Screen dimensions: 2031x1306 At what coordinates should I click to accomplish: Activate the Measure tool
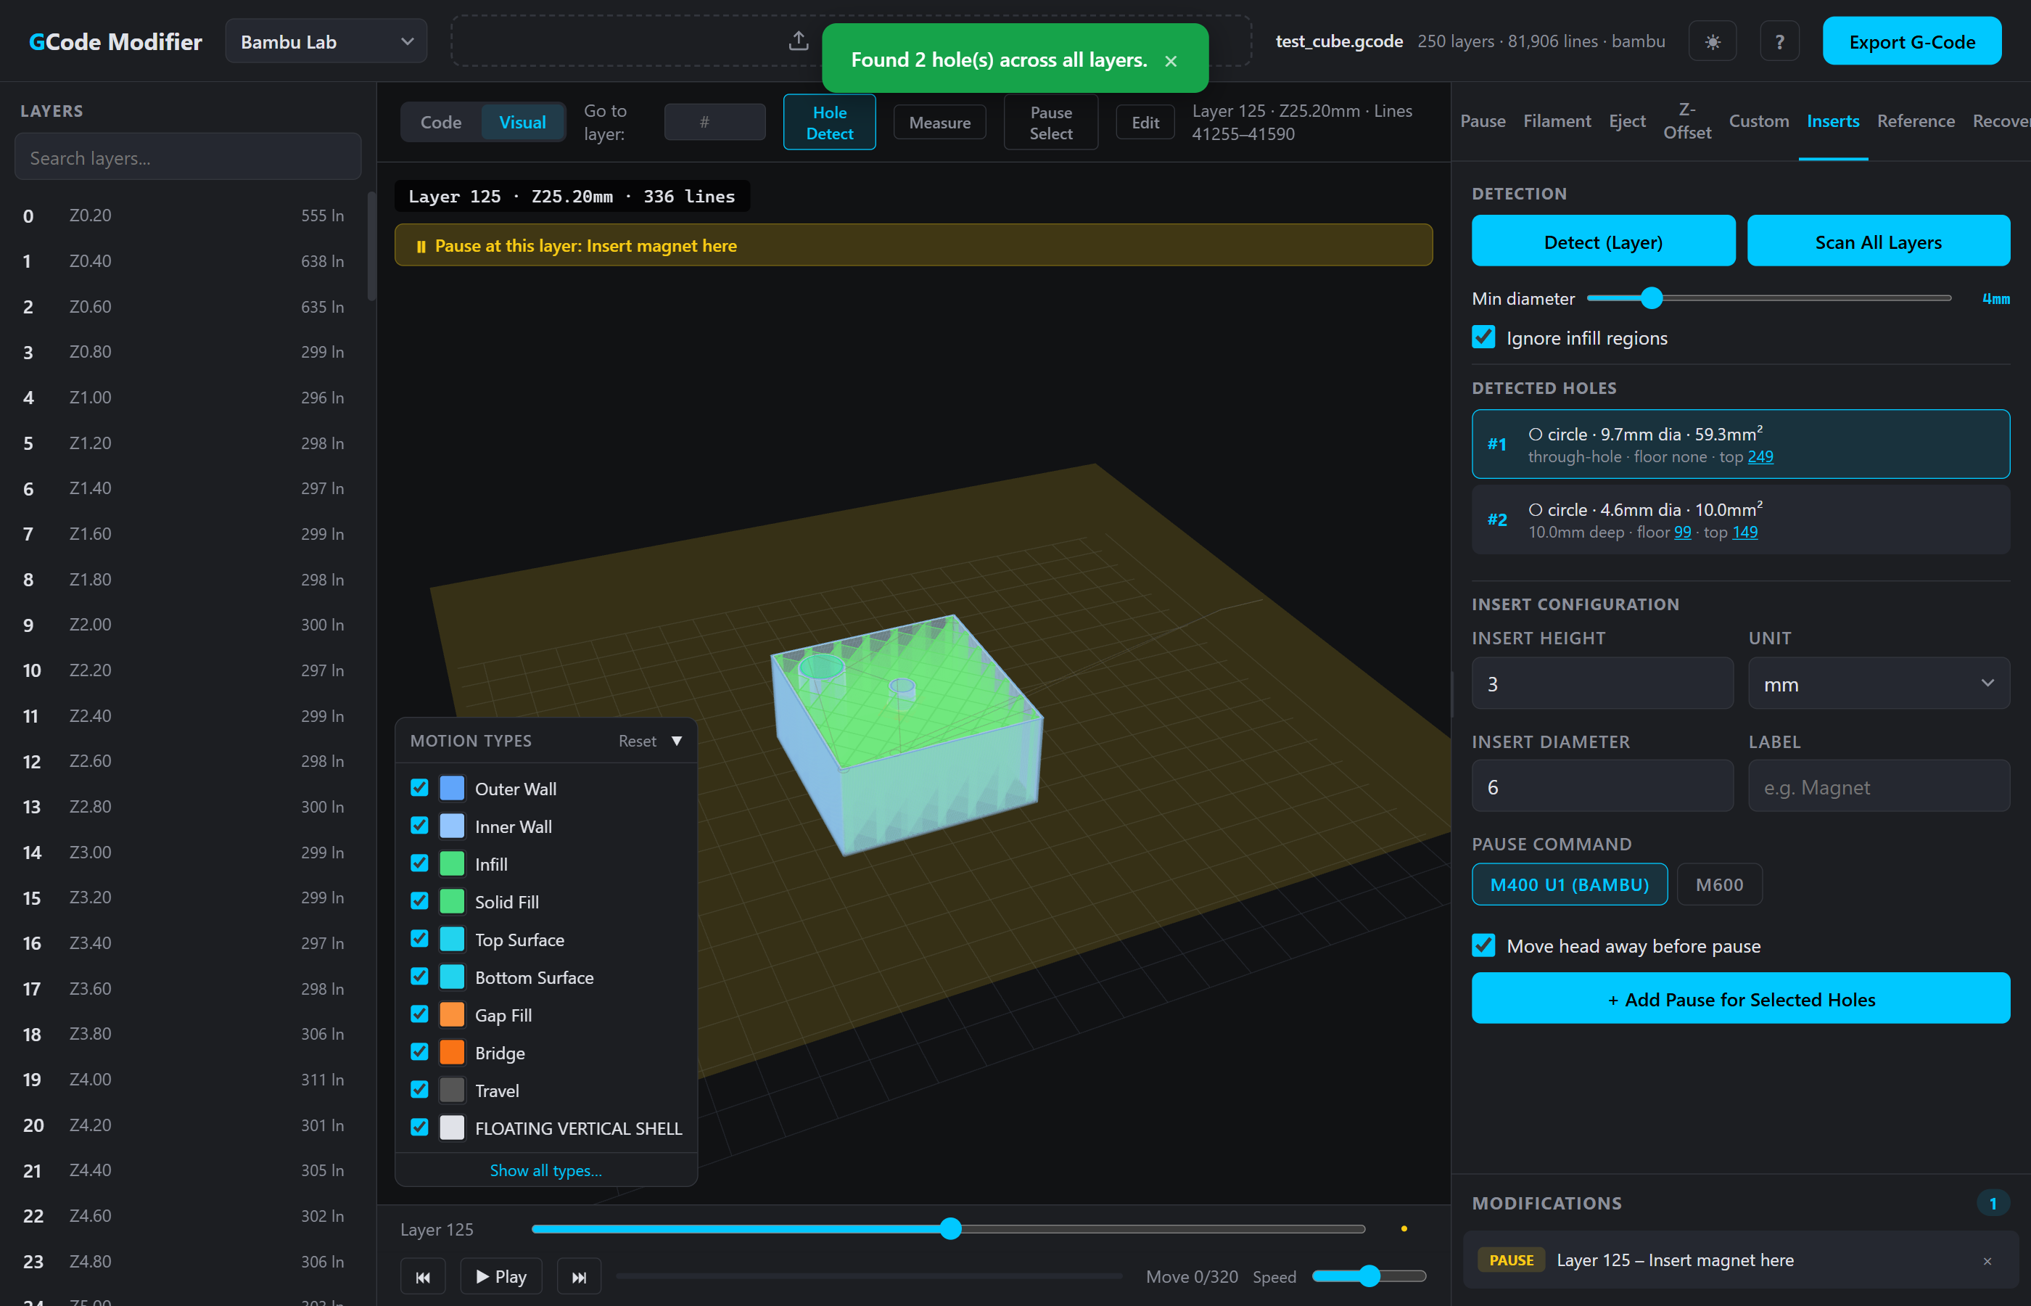click(x=939, y=123)
